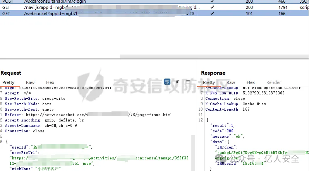Image resolution: width=309 pixels, height=171 pixels.
Task: Switch Request view to Raw tab
Action: coord(30,82)
